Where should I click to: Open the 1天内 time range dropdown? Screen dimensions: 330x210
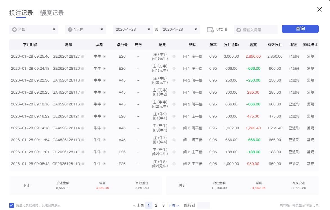click(85, 29)
